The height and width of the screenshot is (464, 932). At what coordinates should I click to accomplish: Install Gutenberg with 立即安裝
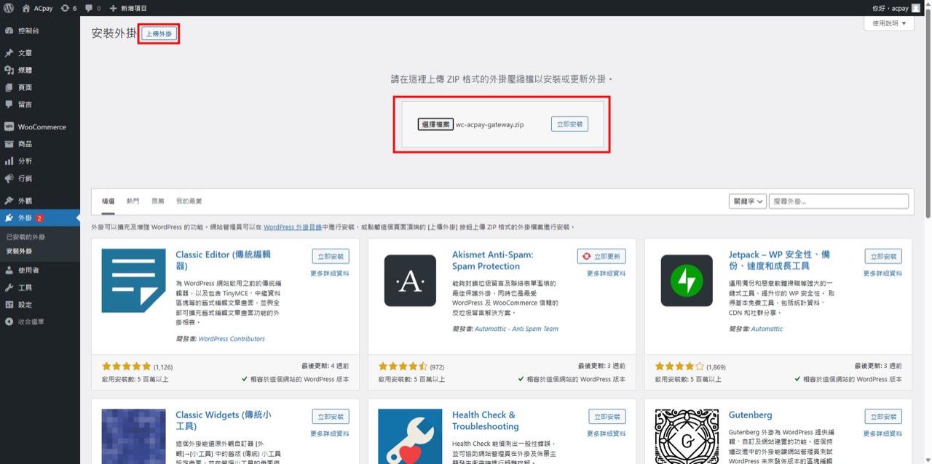(x=883, y=417)
